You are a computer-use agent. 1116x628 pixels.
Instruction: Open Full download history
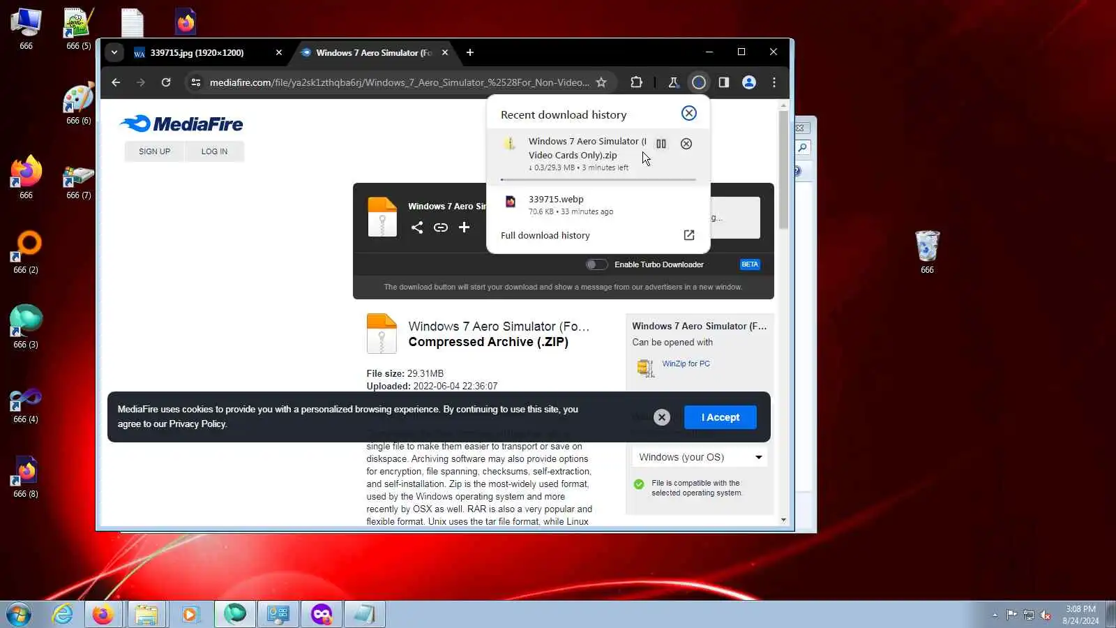point(598,235)
